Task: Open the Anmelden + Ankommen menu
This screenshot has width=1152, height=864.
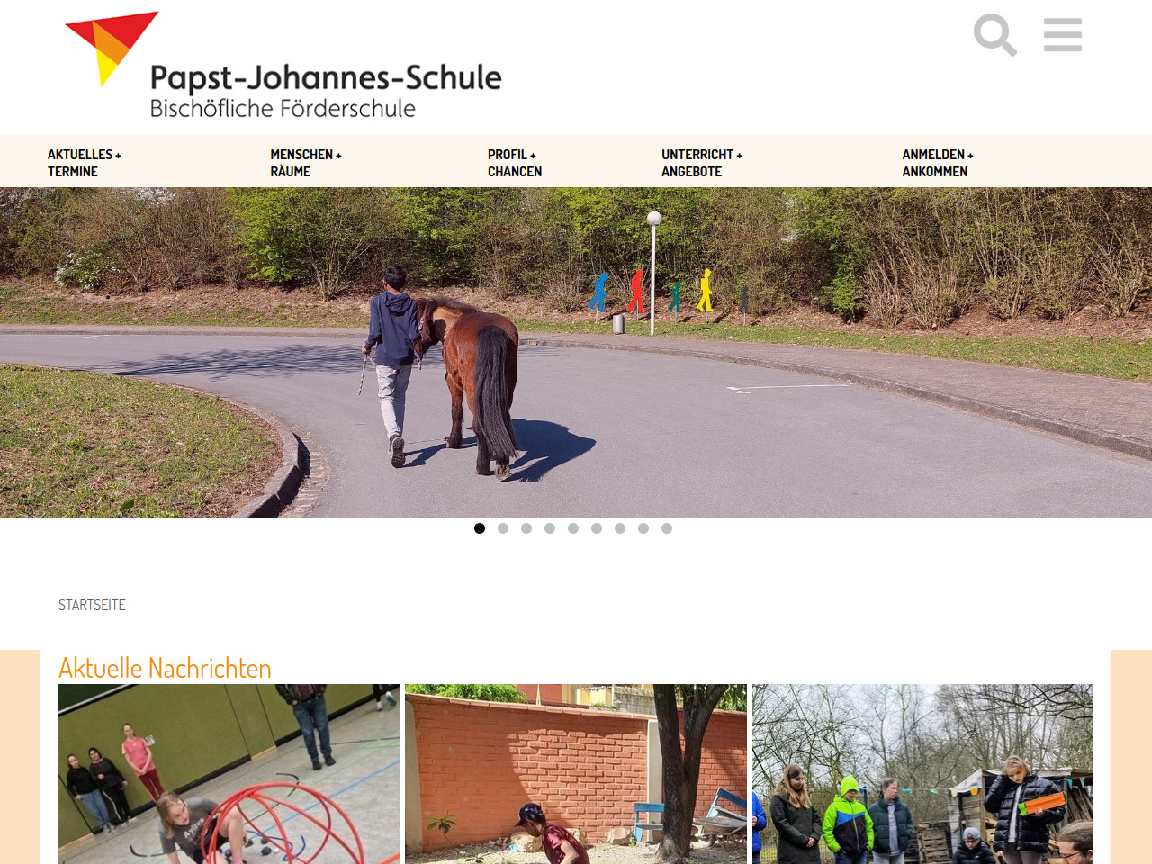Action: click(938, 163)
